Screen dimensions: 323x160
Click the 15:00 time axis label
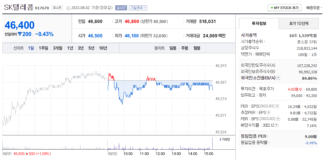point(208,154)
